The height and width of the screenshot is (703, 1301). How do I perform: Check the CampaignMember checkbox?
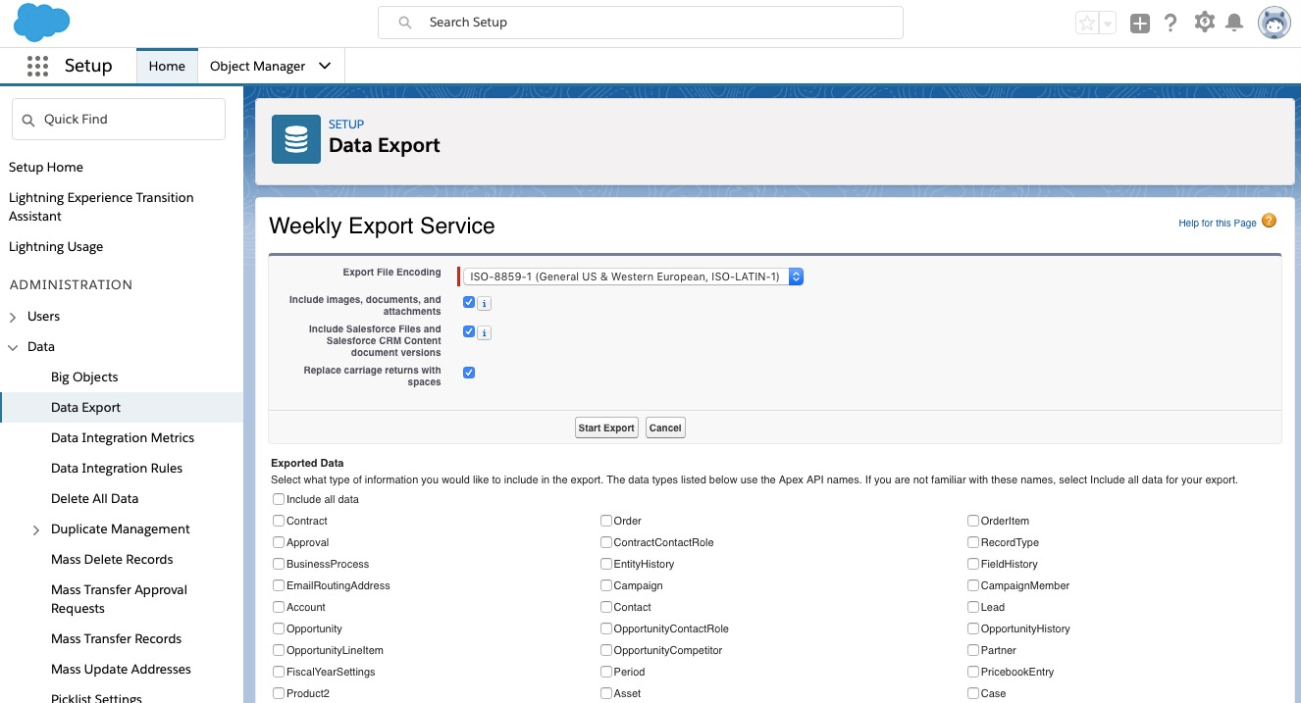point(973,585)
